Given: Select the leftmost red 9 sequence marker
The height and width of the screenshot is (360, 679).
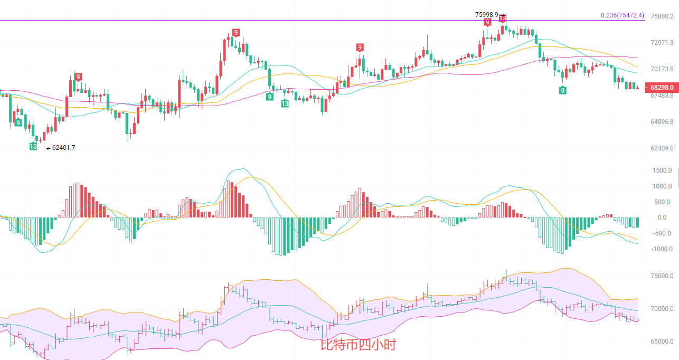Looking at the screenshot, I should click(78, 77).
